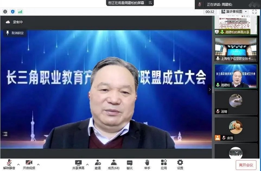Open the meeting info icon
This screenshot has width=261, height=171.
click(5, 12)
